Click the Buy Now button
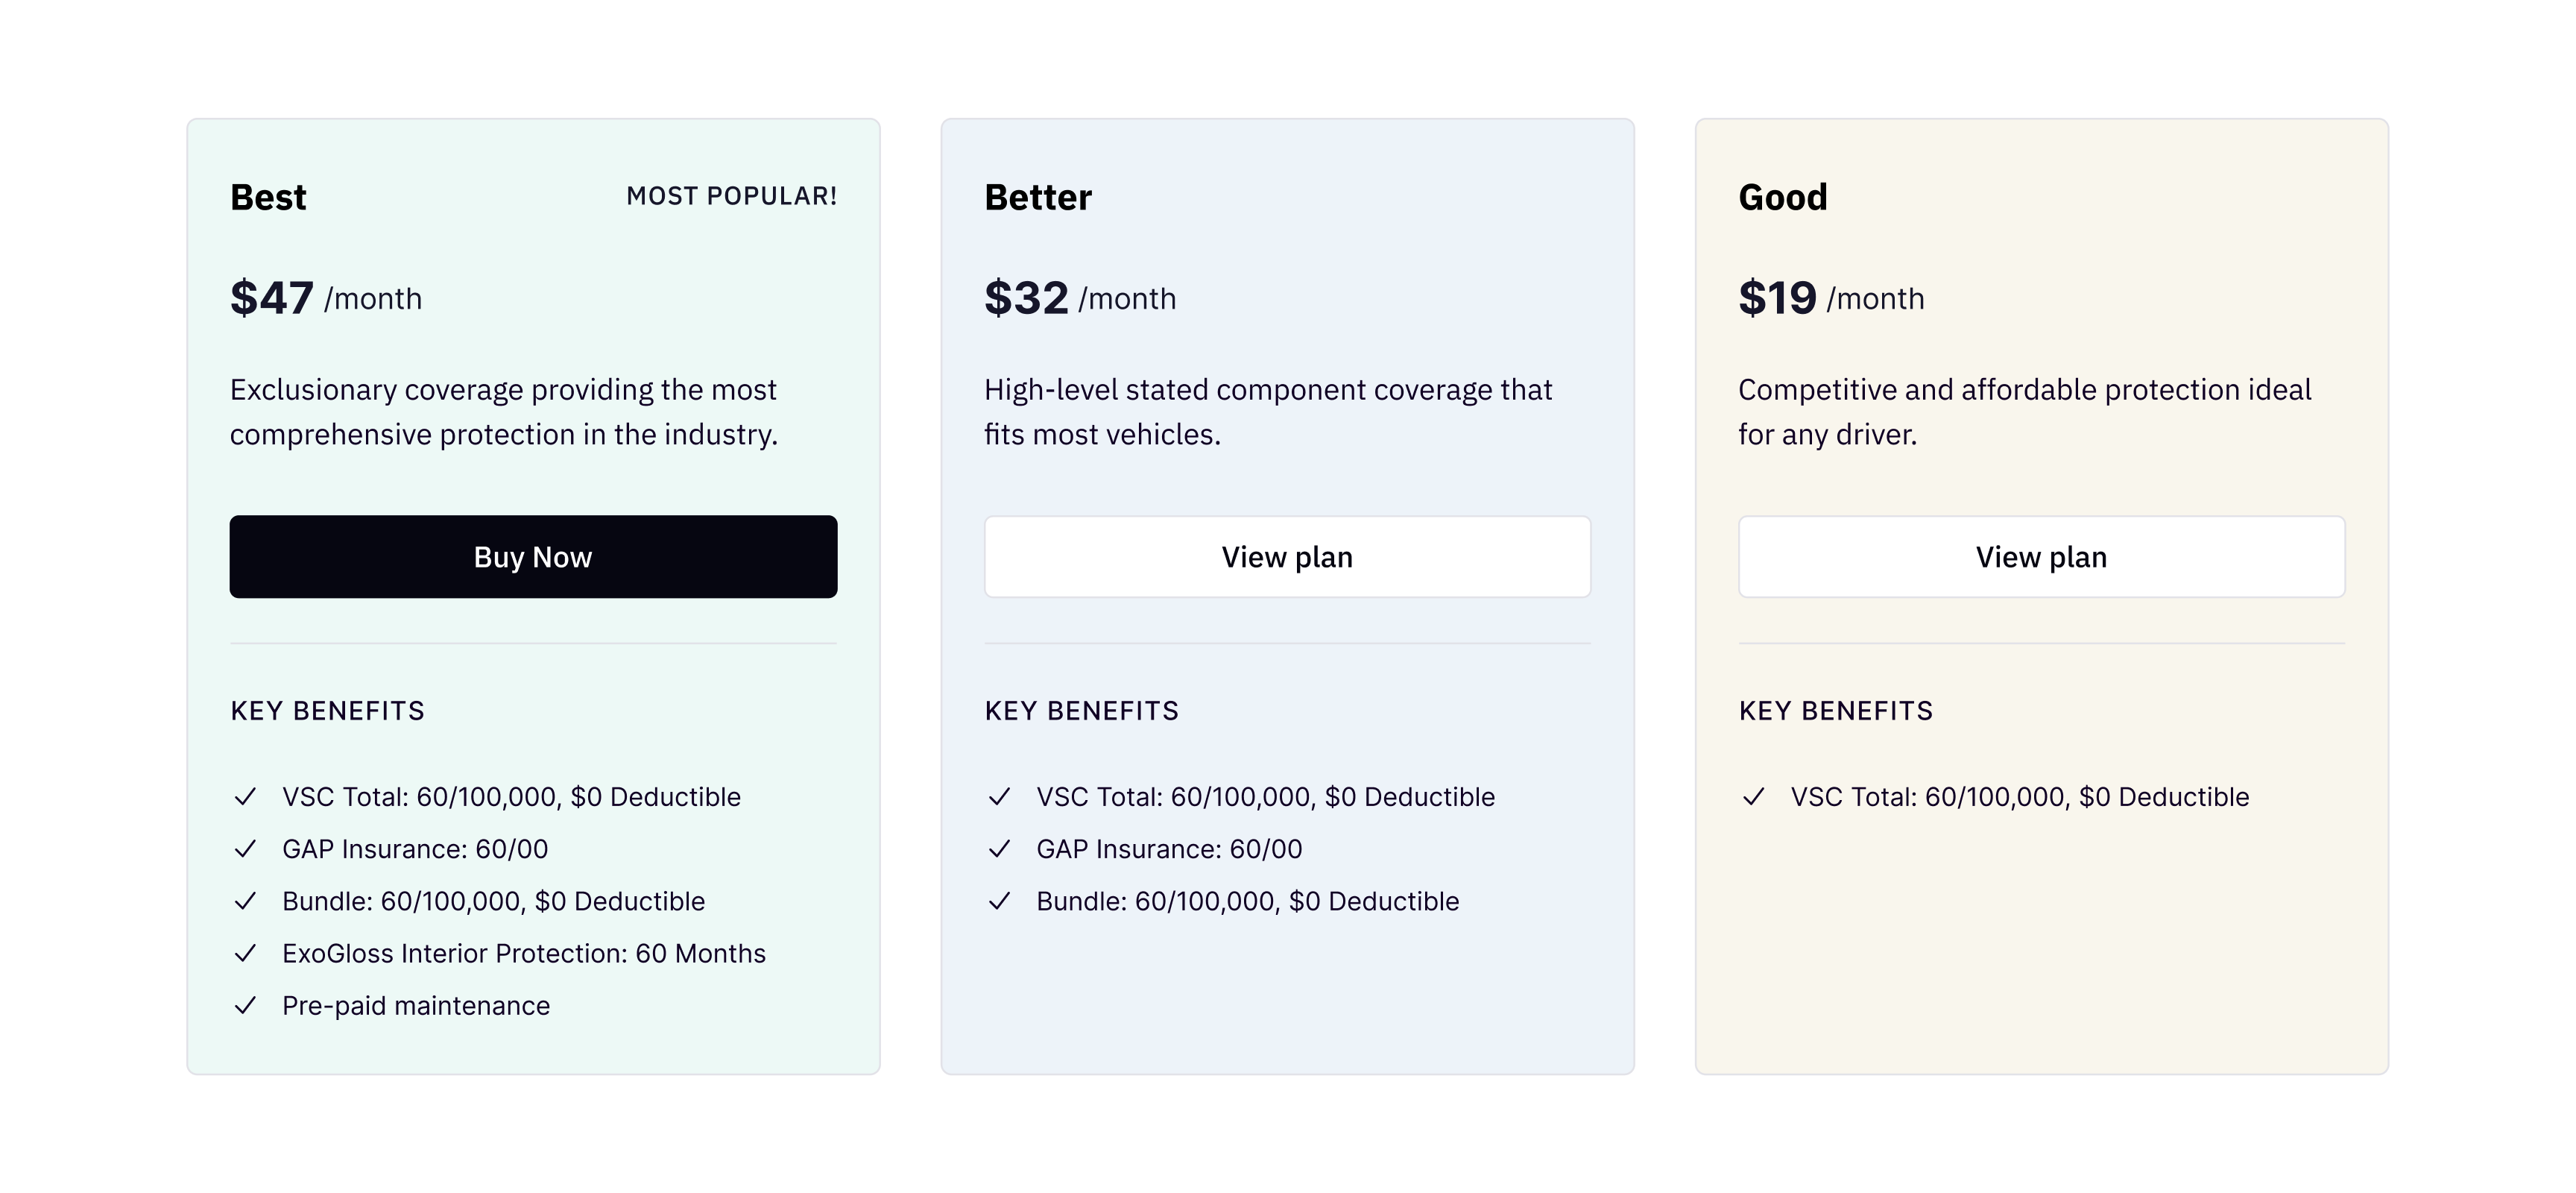Screen dimensions: 2576x1193 [x=533, y=557]
